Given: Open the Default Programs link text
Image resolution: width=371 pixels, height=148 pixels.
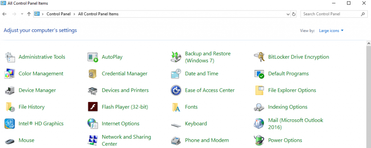Looking at the screenshot, I should [x=288, y=74].
